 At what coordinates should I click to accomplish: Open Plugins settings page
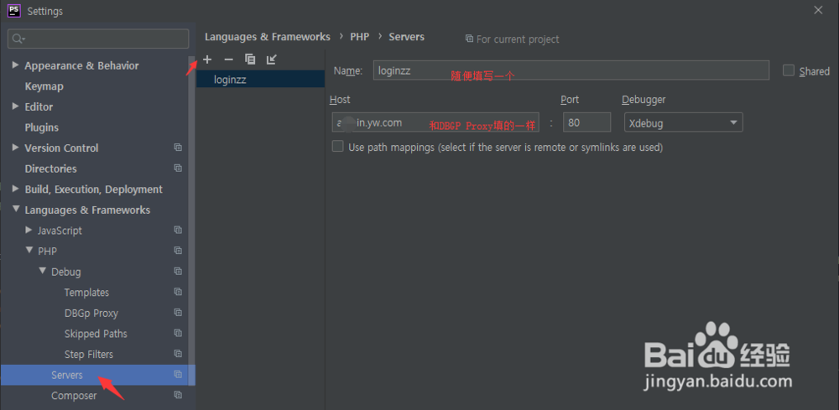(x=42, y=127)
